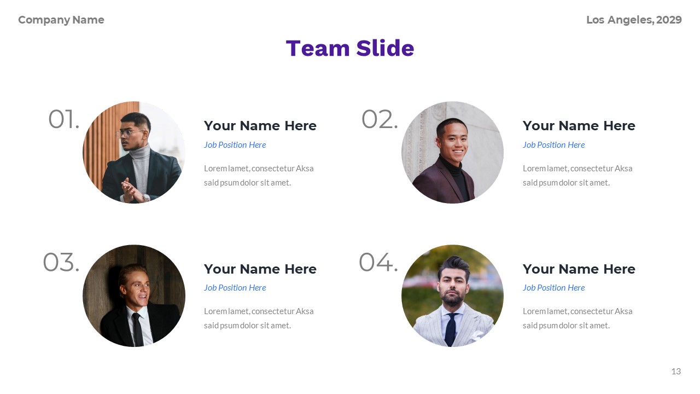
Task: Select "Job Position Here" for member 02
Action: pos(553,145)
